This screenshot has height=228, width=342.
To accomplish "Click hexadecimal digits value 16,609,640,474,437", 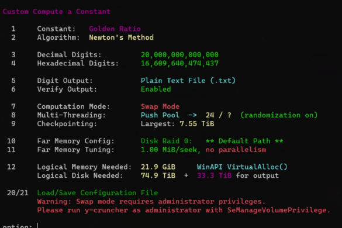I will pyautogui.click(x=179, y=63).
